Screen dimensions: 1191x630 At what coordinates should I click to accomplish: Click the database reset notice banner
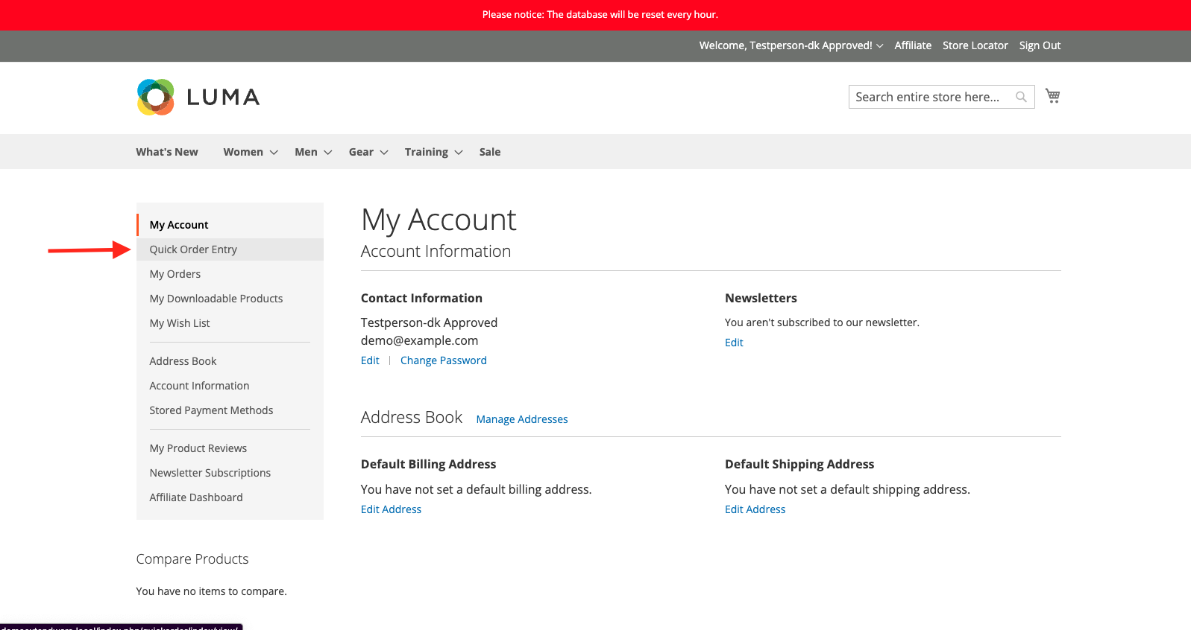point(595,15)
